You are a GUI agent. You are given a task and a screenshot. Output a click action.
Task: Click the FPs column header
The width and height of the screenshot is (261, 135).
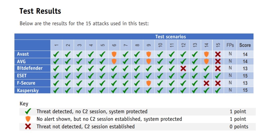coord(230,45)
